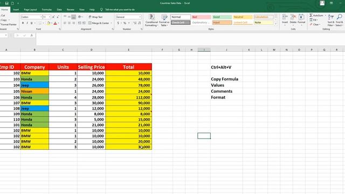Open the Insert ribbon tab

pos(16,10)
